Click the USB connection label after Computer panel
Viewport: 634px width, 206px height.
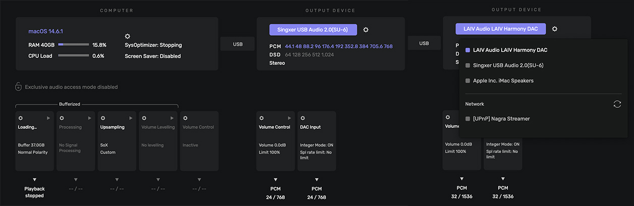pos(238,44)
